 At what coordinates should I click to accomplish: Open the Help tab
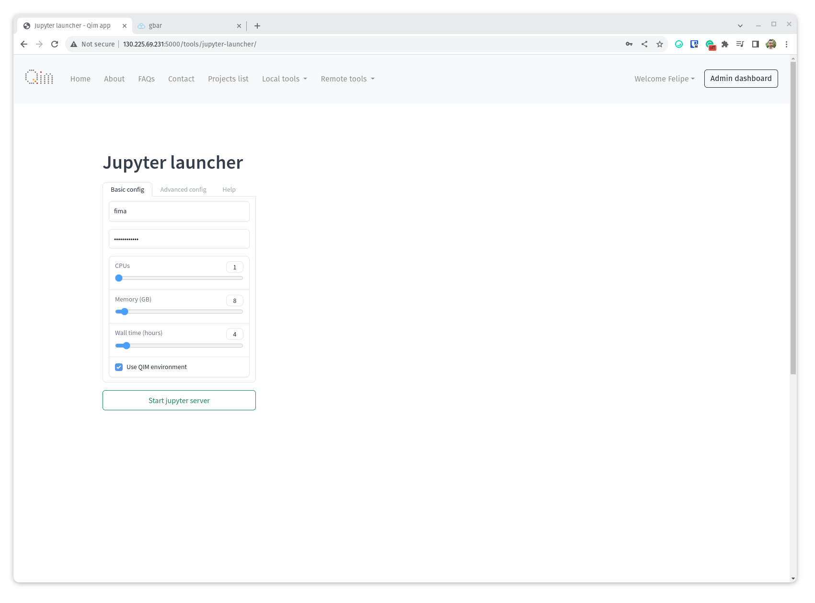pos(229,190)
